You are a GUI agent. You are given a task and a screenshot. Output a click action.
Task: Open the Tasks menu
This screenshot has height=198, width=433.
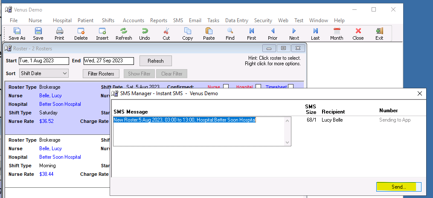click(213, 20)
